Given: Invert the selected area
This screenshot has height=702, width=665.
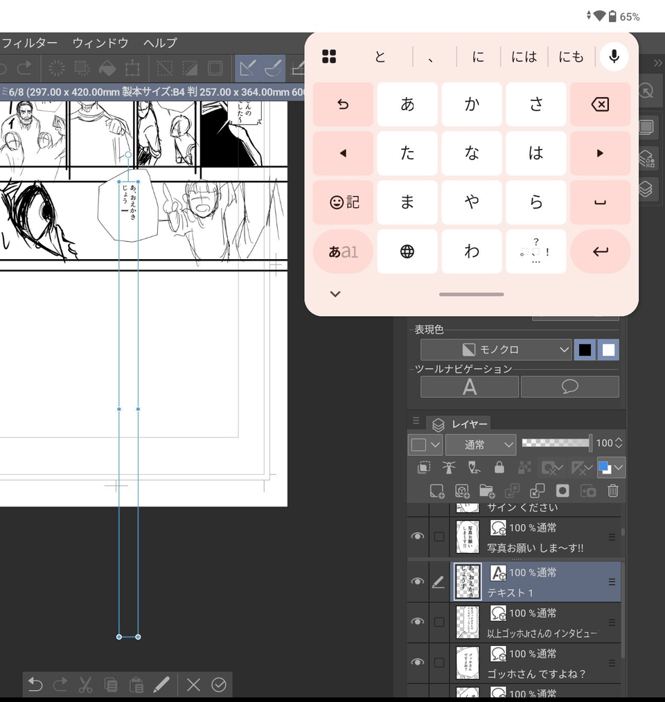Looking at the screenshot, I should pos(190,68).
